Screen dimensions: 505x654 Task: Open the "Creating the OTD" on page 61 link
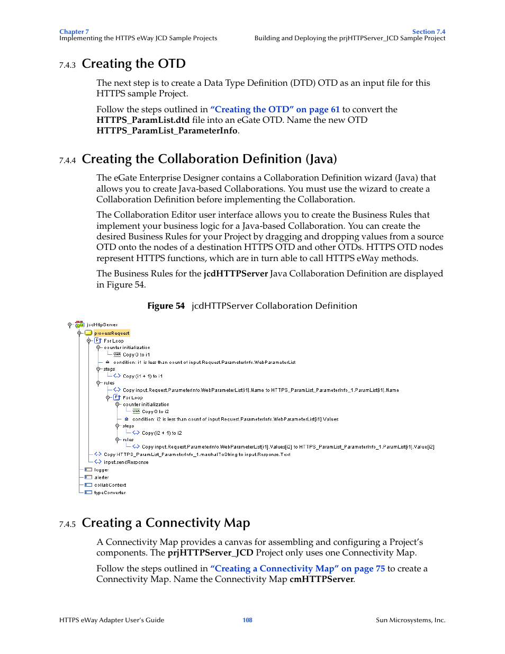275,109
